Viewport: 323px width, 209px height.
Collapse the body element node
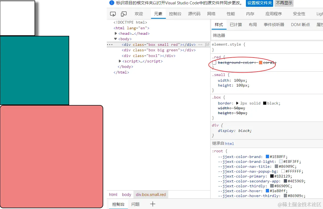point(115,39)
